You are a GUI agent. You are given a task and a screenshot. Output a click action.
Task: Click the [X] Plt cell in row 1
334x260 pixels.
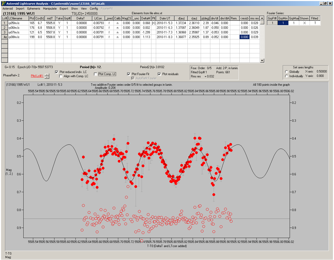click(154, 23)
